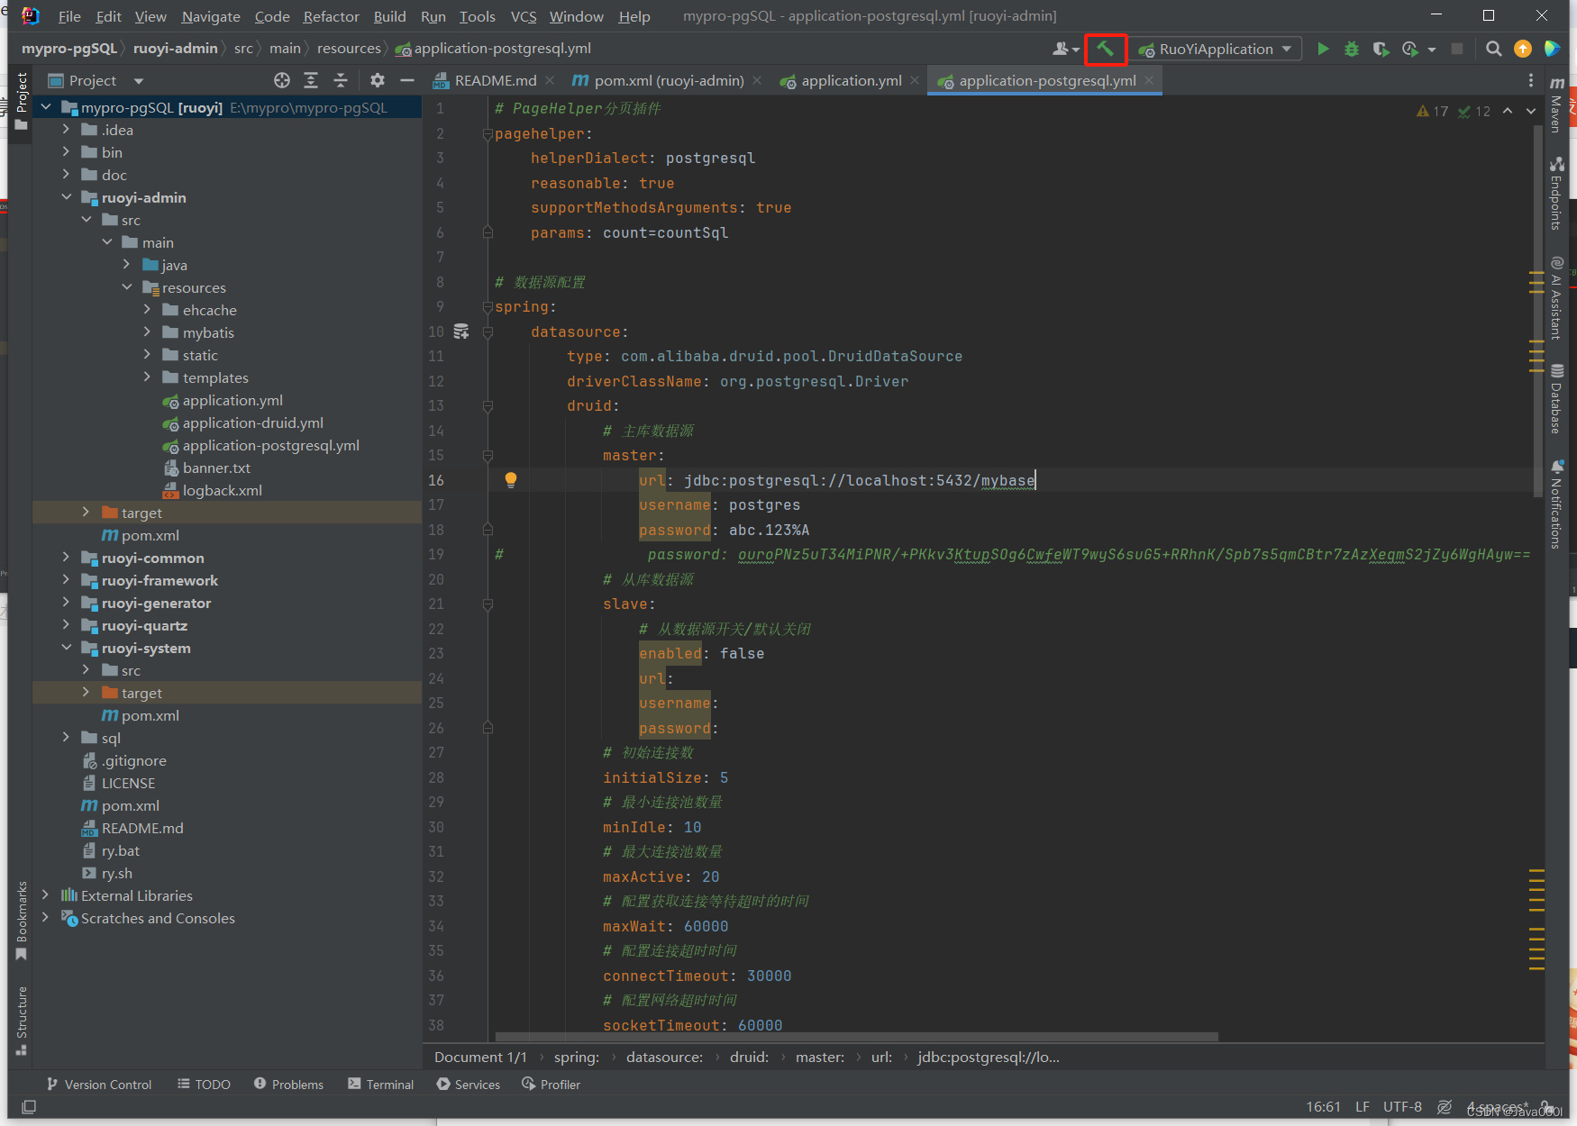Screen dimensions: 1577x1126
Task: Go to previous highlighted error arrow
Action: (x=1508, y=111)
